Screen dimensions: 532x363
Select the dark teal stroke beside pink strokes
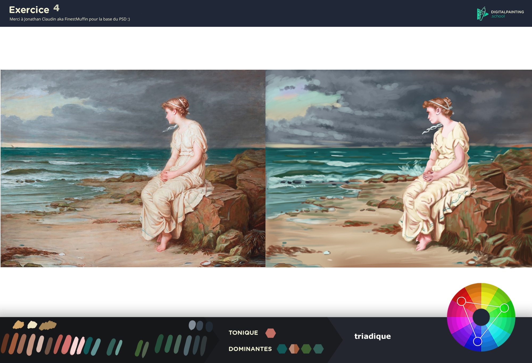(88, 345)
